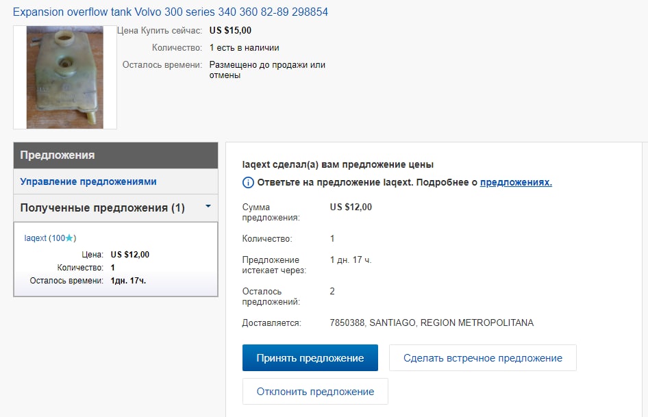Open Управление предложениями link

pos(88,181)
